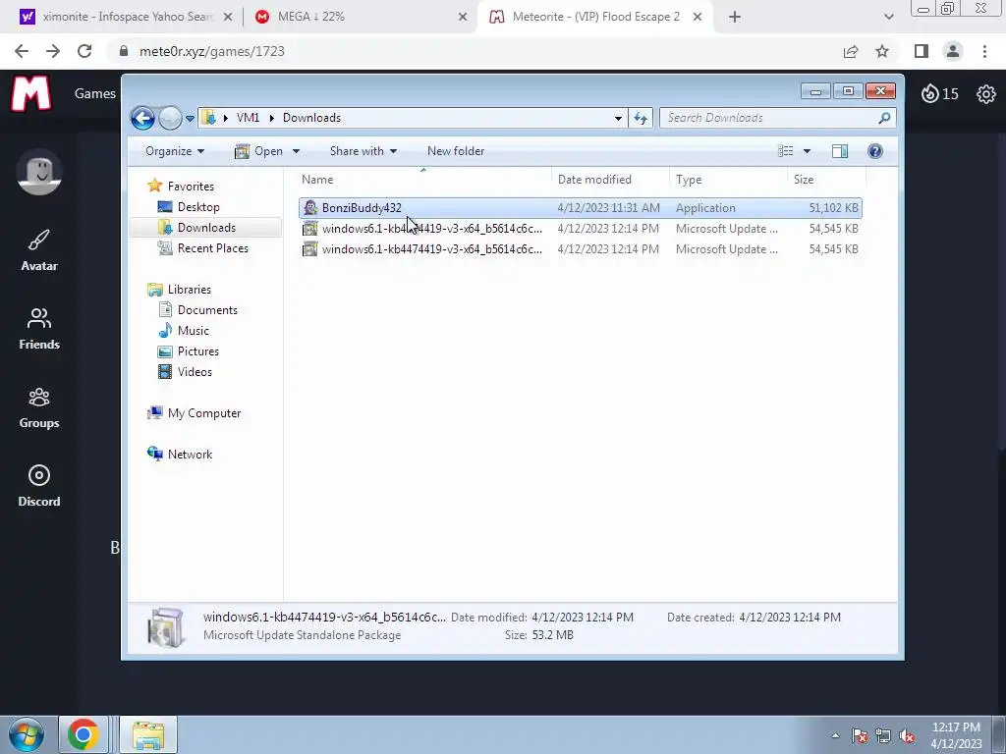This screenshot has height=754, width=1006.
Task: Click the refresh button next to address bar
Action: (x=641, y=118)
